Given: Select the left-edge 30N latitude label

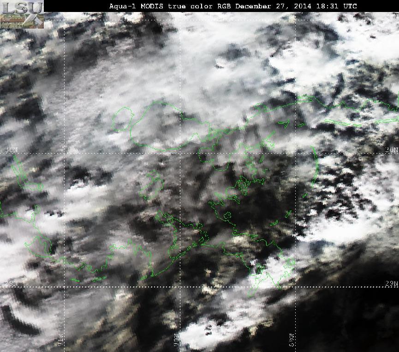Looking at the screenshot, I should 12,150.
